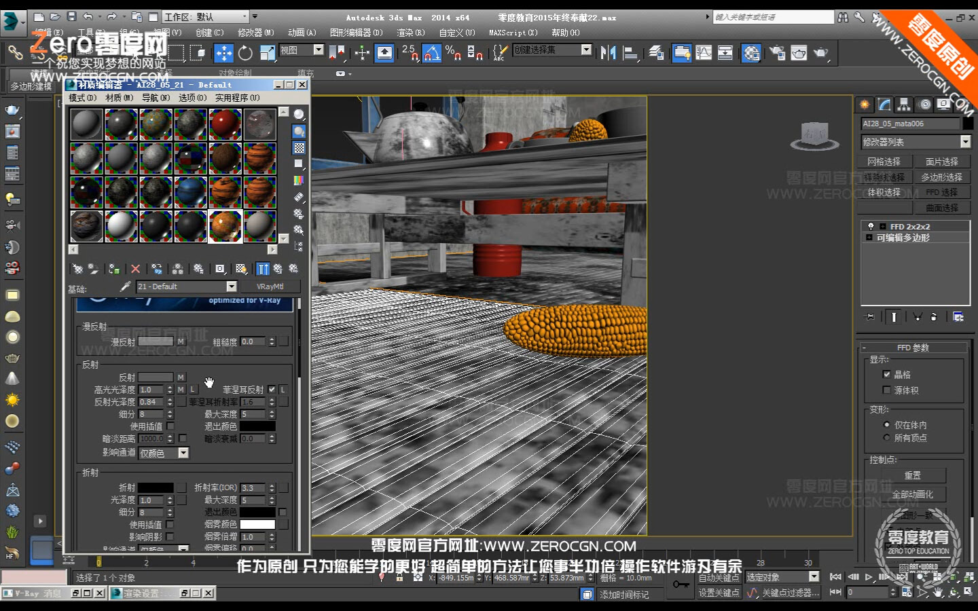Click the FFD Reset button

(x=913, y=476)
